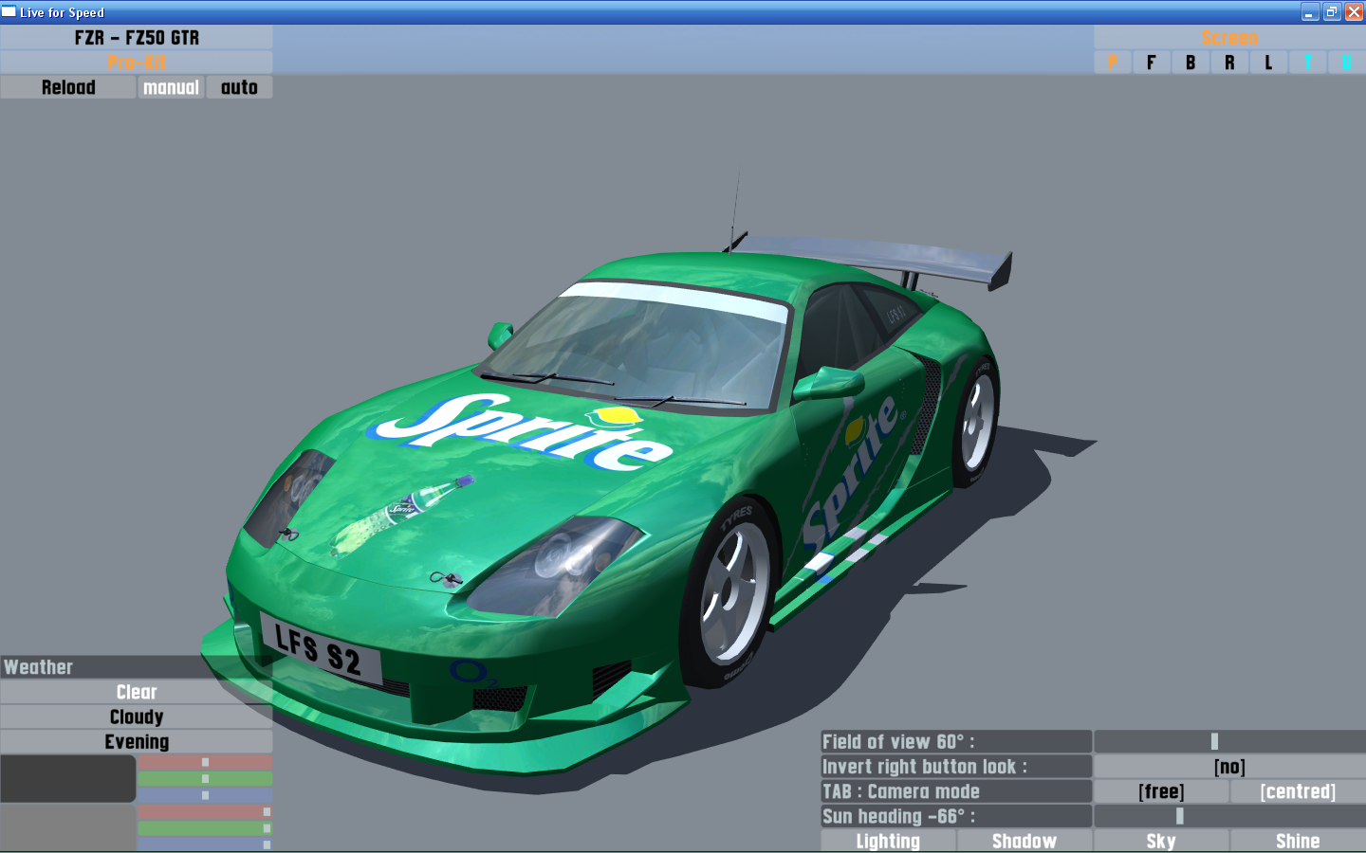Adjust blue slider beside dark grey swatch
Image resolution: width=1366 pixels, height=853 pixels.
[205, 795]
